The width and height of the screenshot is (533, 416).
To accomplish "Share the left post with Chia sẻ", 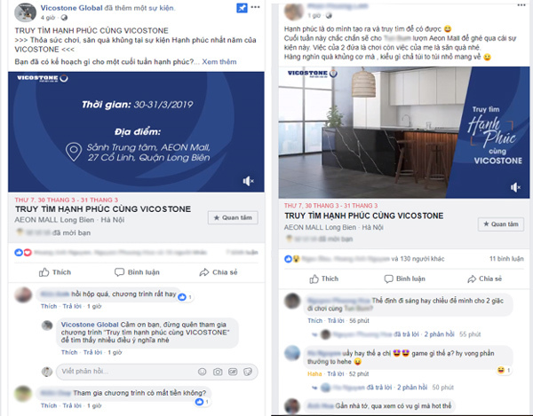I will (x=219, y=272).
